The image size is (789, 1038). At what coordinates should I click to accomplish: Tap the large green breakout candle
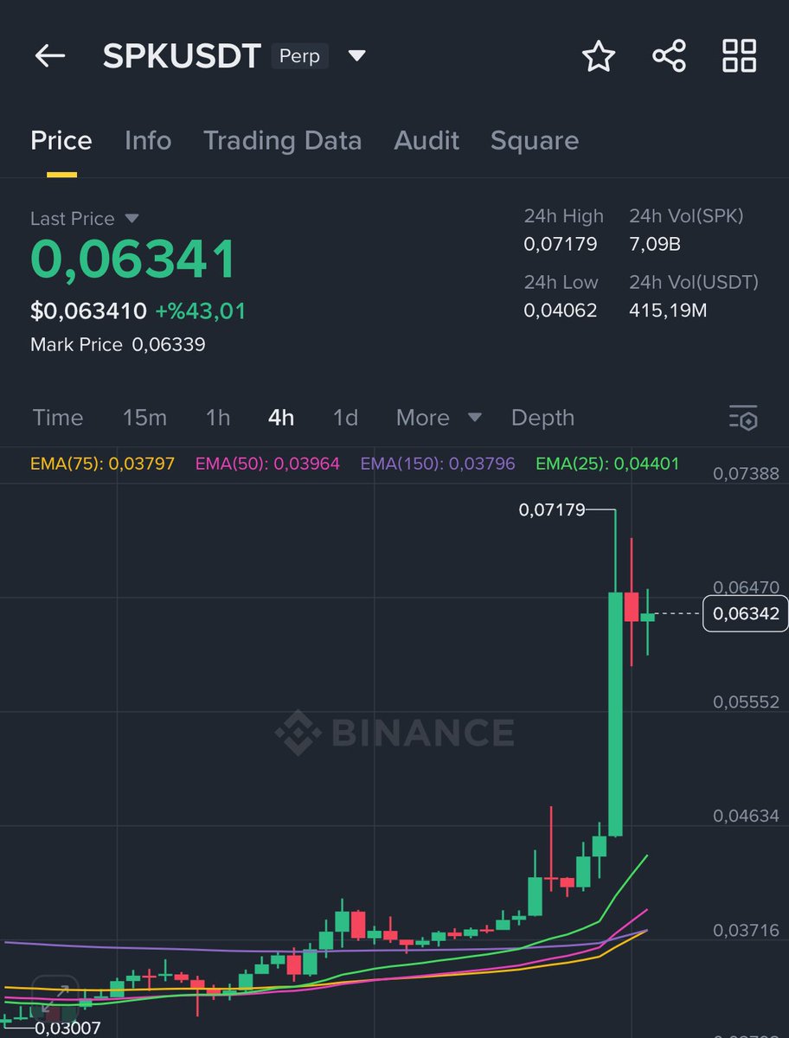click(x=615, y=714)
